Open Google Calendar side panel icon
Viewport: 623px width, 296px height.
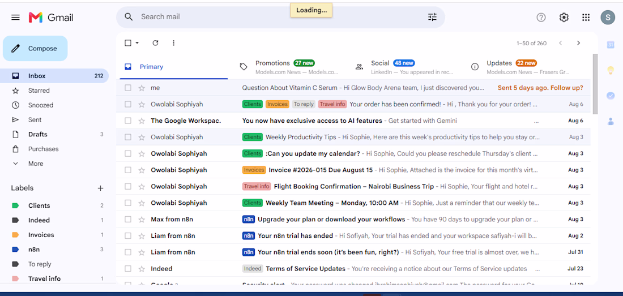611,45
